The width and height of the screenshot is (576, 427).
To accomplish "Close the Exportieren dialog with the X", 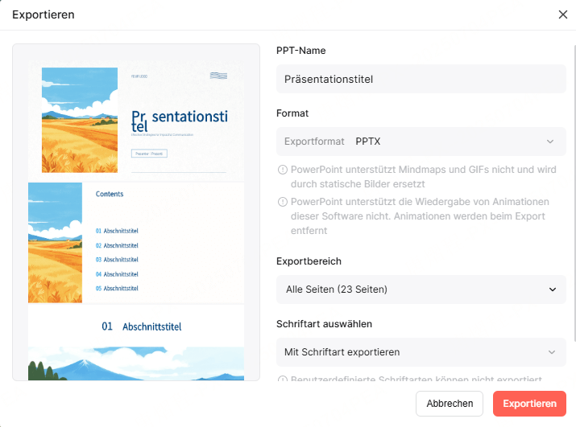I will 563,14.
